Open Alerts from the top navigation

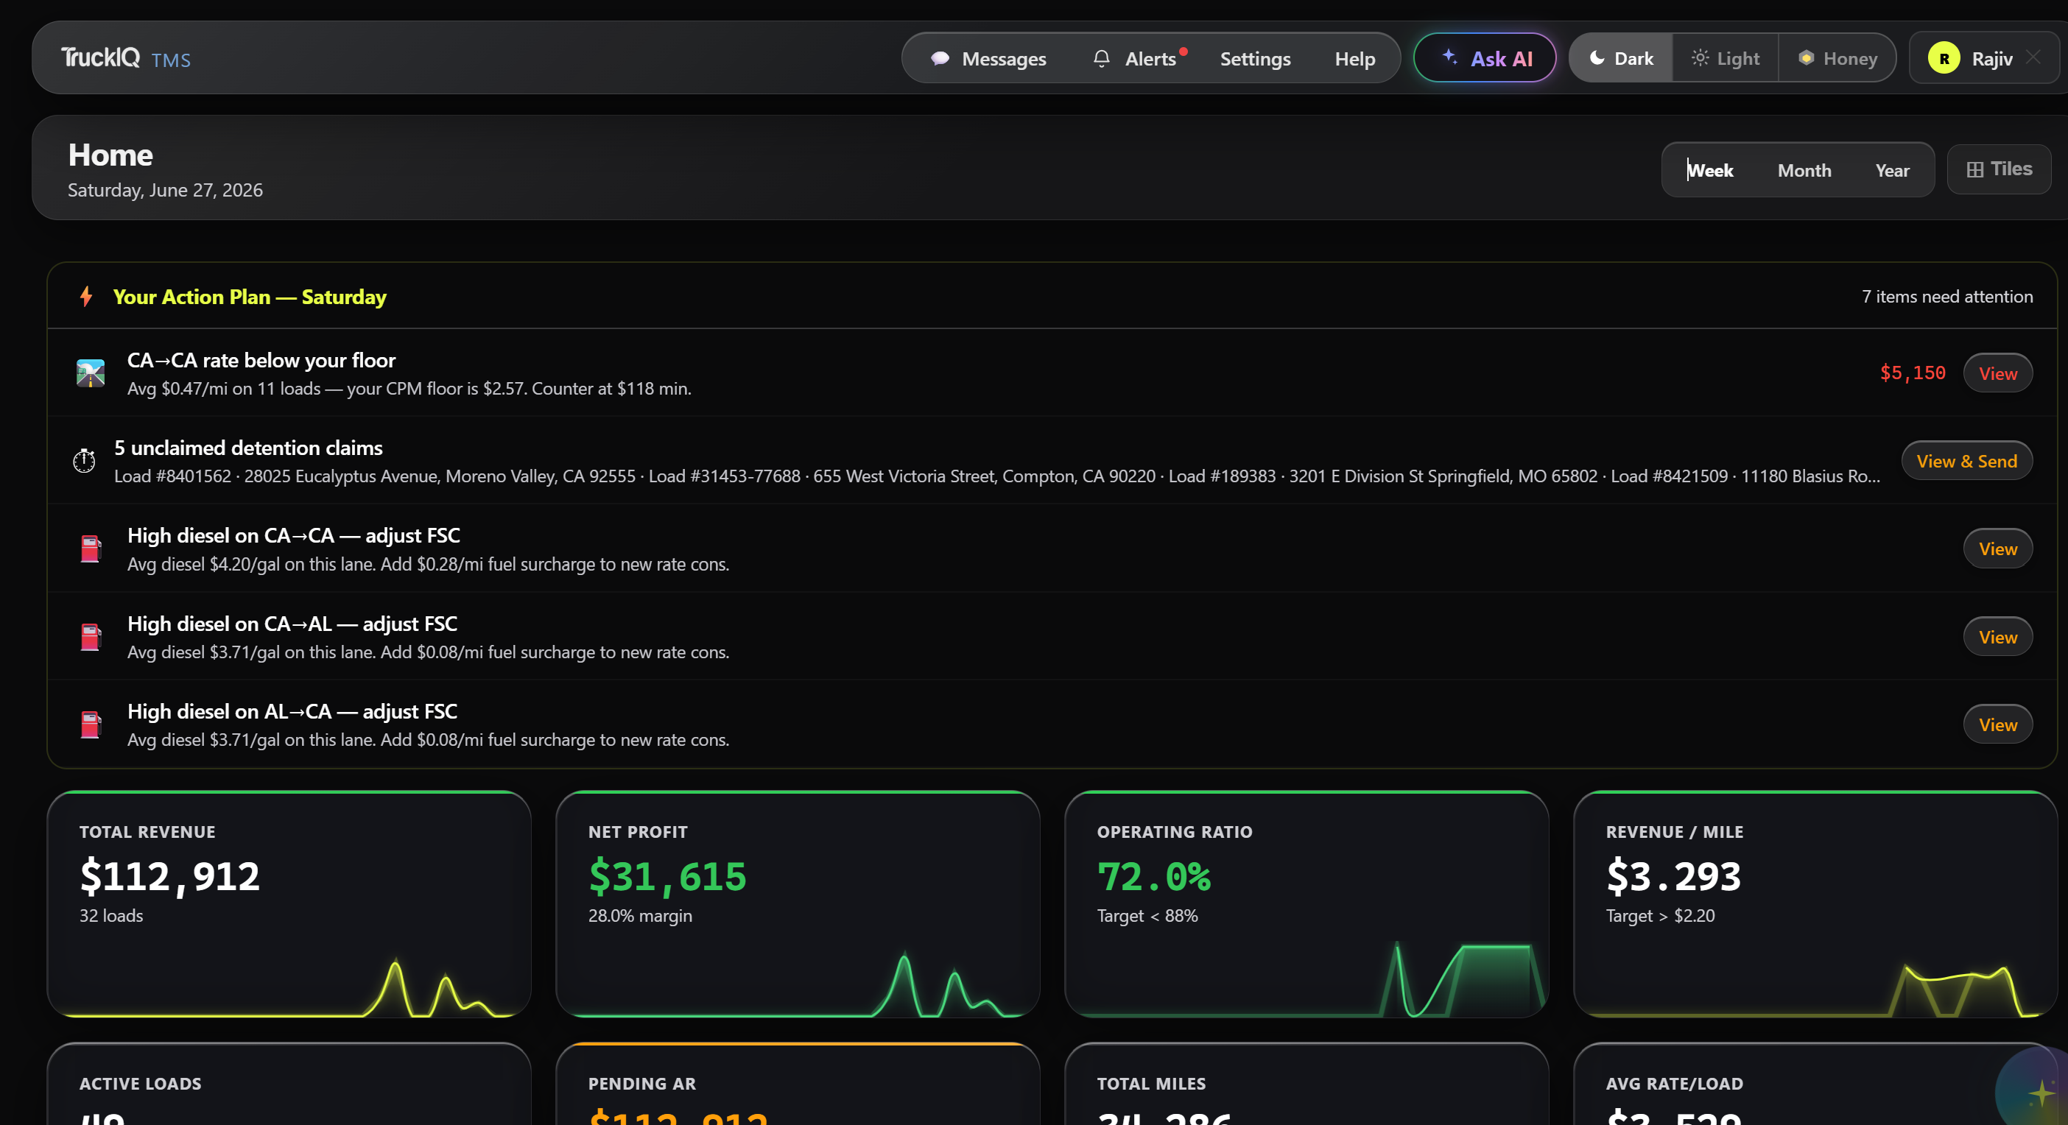pos(1140,59)
